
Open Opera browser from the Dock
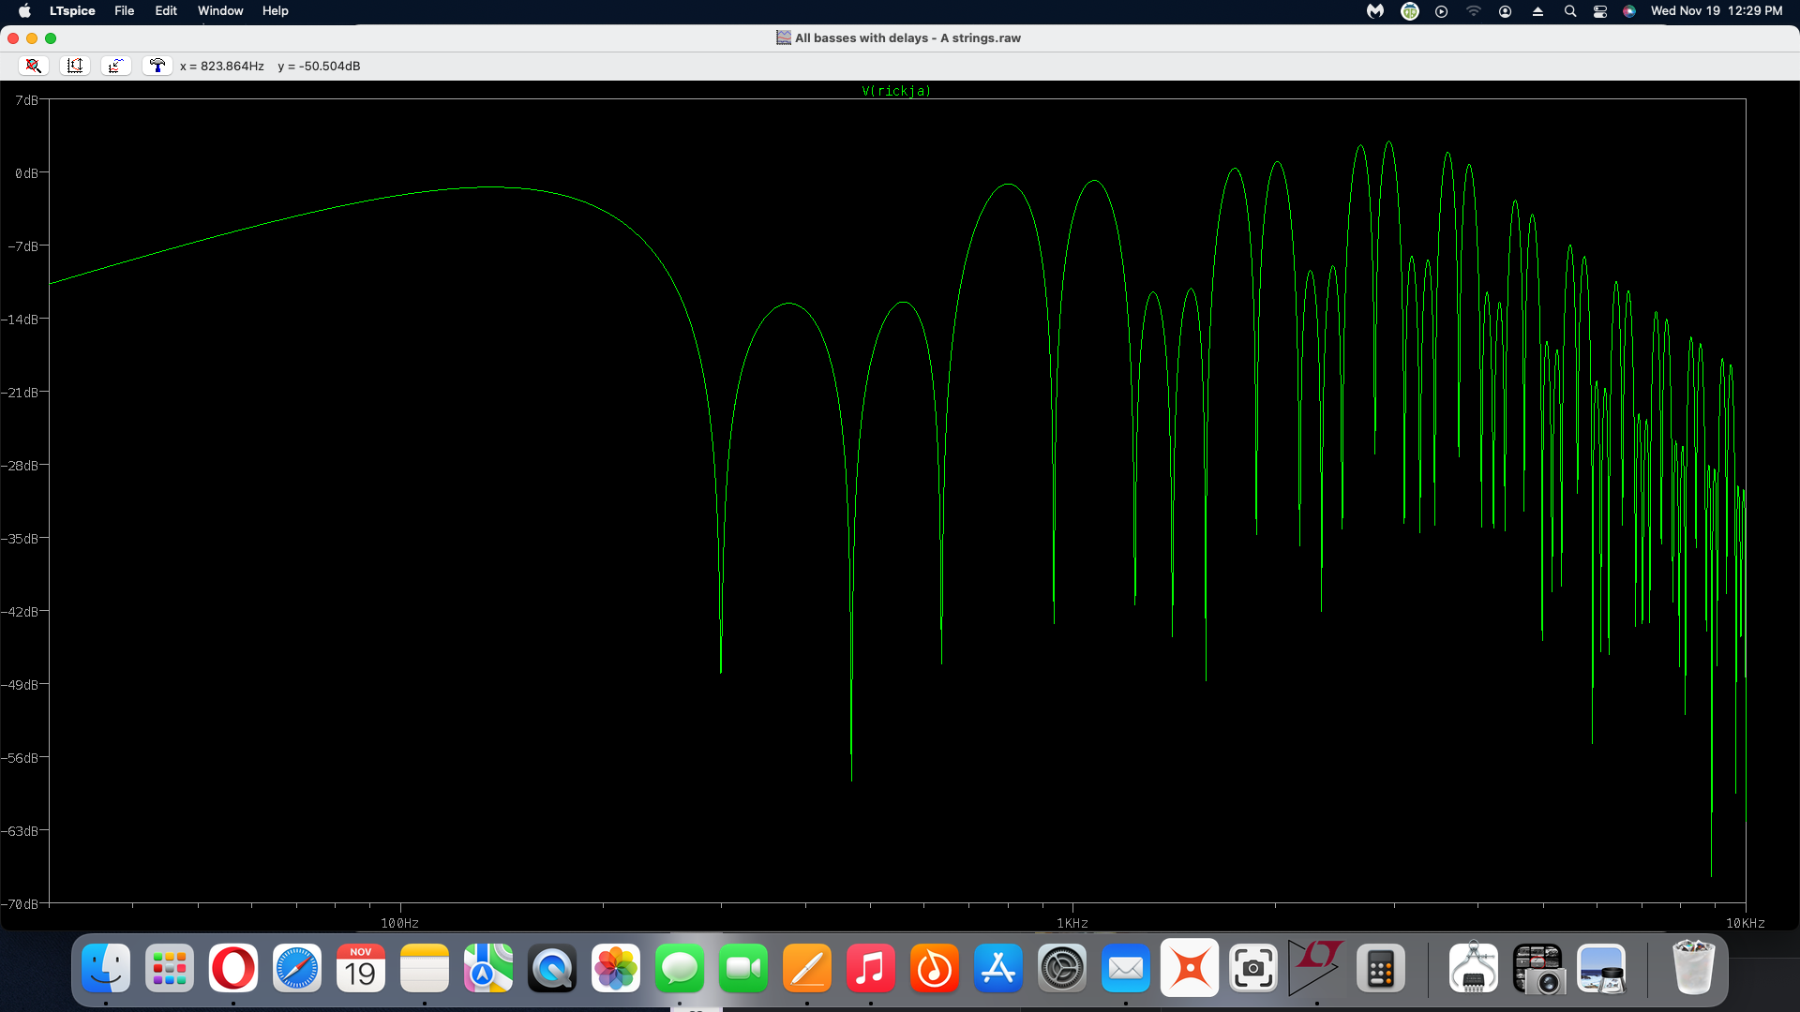(233, 968)
